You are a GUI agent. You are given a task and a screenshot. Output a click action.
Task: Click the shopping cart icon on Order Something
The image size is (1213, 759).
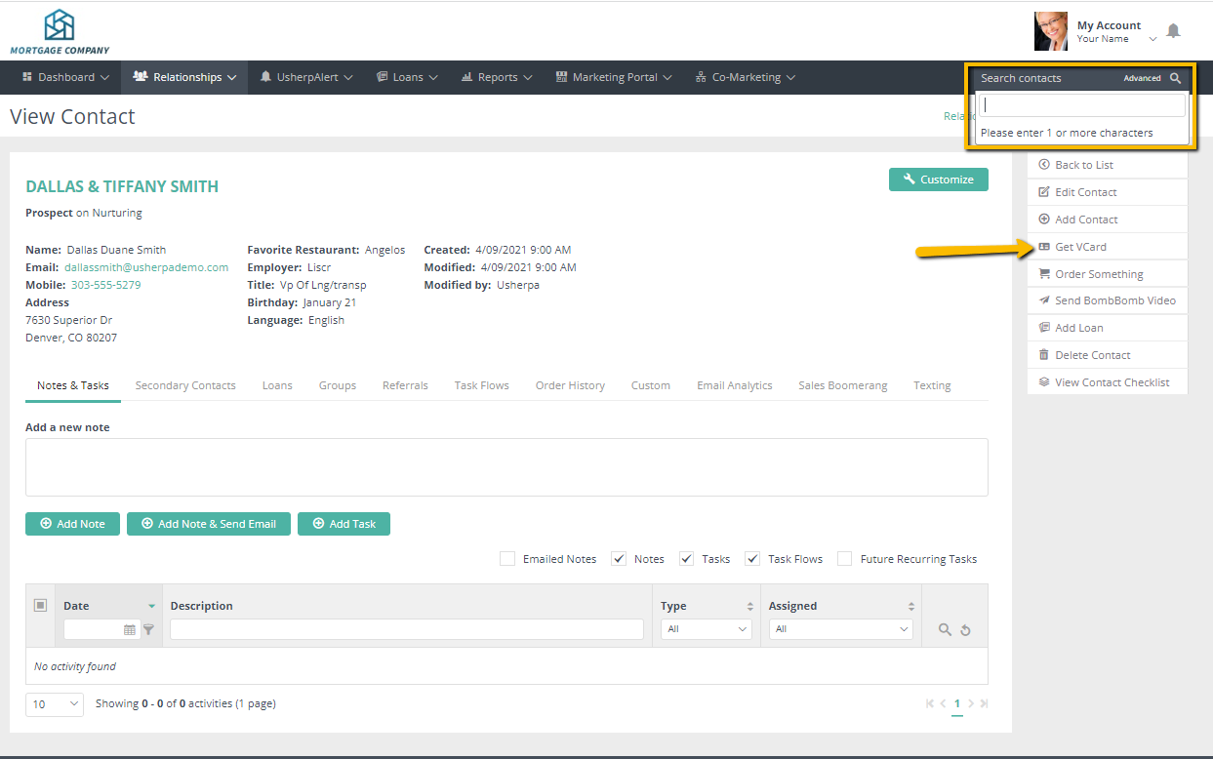pos(1045,273)
